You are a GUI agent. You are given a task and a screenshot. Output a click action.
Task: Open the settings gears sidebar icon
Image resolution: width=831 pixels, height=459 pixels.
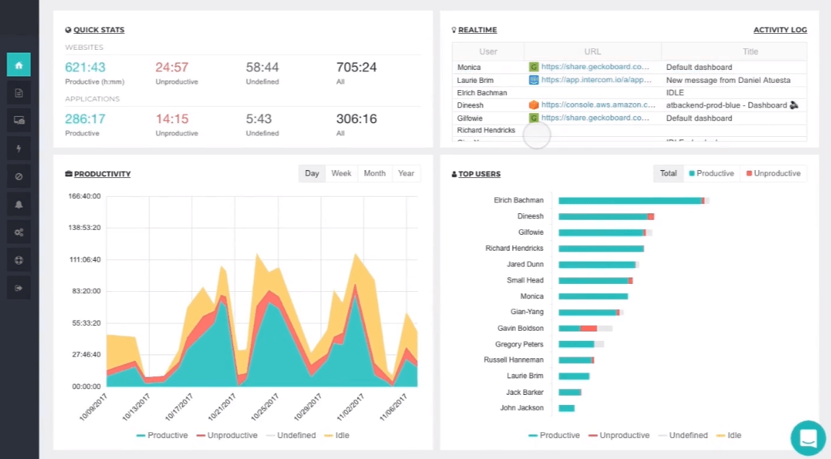(19, 233)
